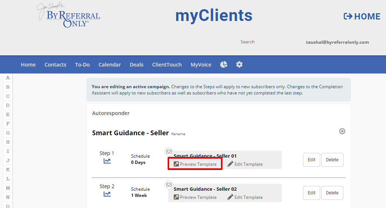Click the By Referral Only logo

pos(69,15)
